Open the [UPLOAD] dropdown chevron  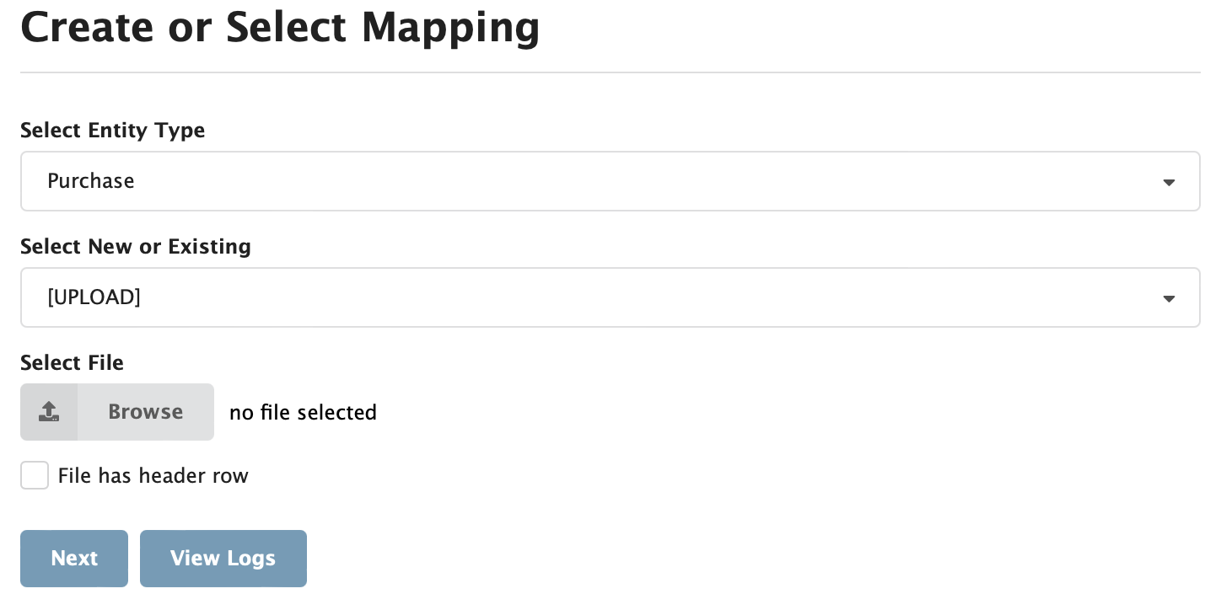pos(1170,297)
